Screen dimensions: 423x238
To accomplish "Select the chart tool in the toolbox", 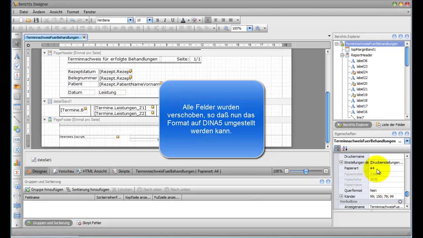I will pos(17,163).
